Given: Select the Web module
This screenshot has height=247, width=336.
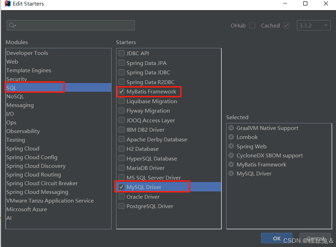Looking at the screenshot, I should click(x=58, y=61).
